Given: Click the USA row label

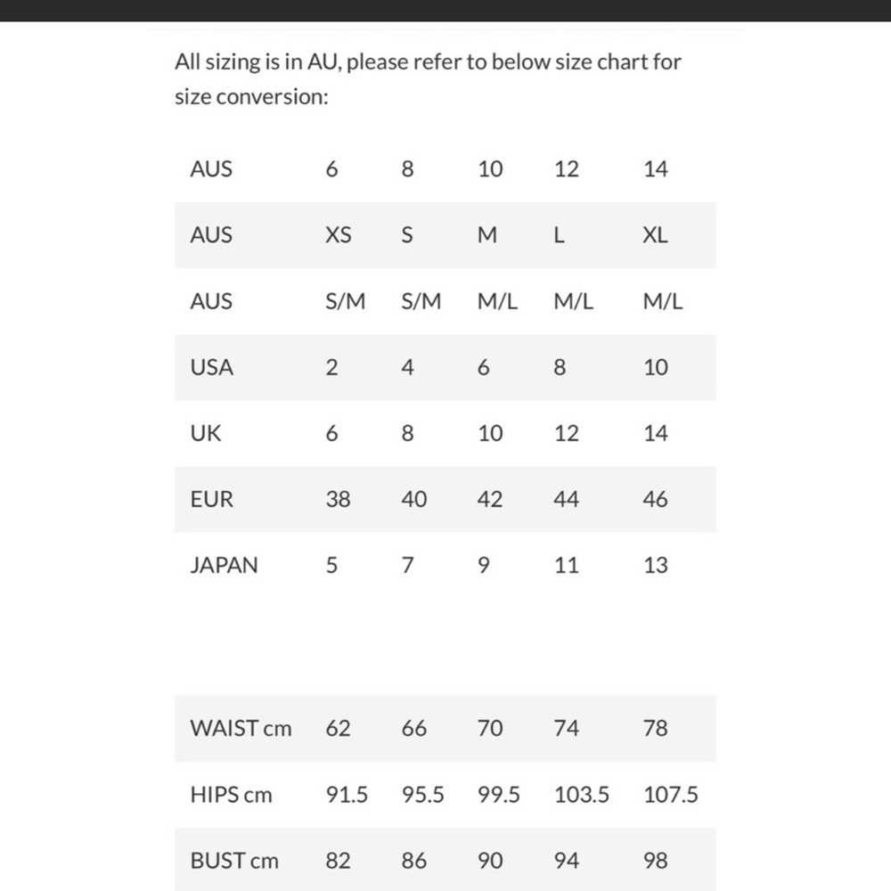Looking at the screenshot, I should pos(211,367).
